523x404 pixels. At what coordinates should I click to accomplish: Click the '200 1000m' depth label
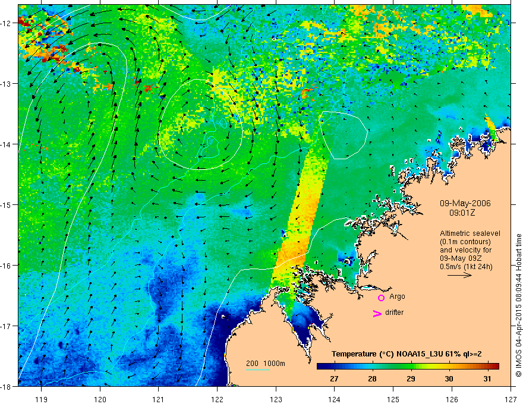[266, 364]
